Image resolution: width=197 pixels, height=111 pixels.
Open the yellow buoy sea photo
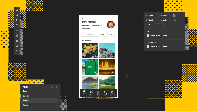90,82
